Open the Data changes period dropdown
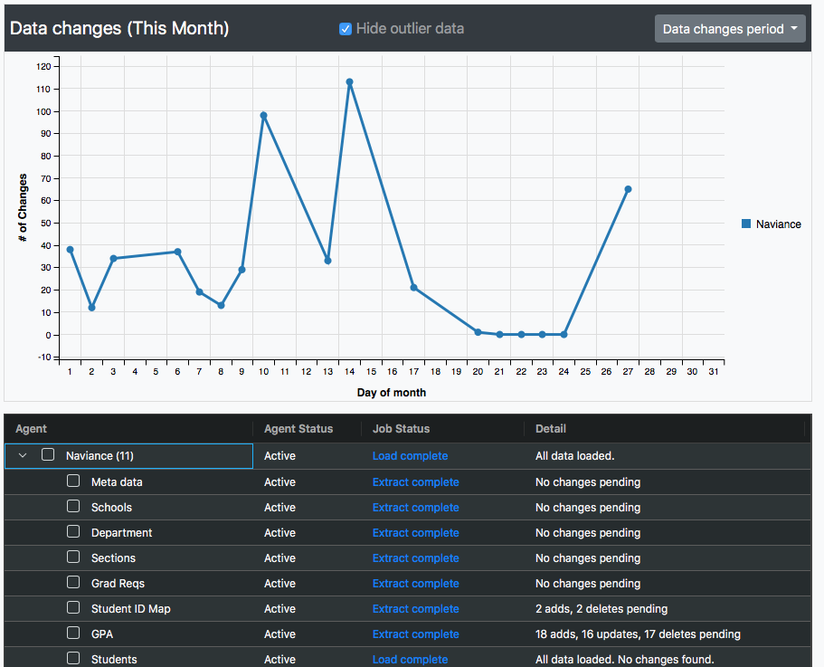 730,29
